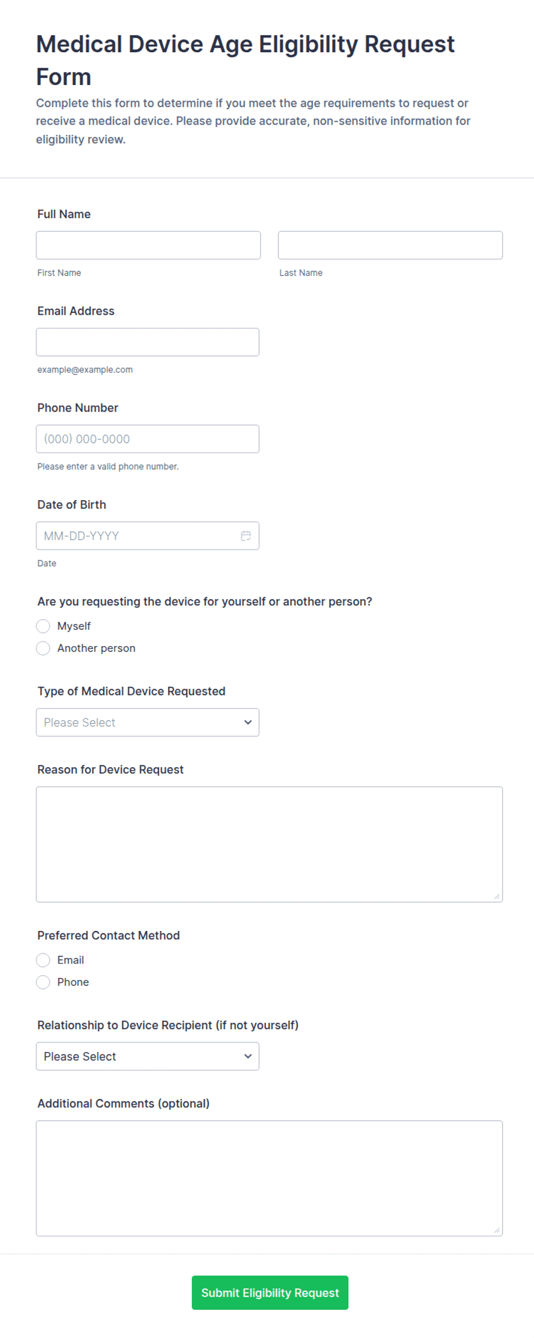Choose the Another person option
This screenshot has height=1338, width=534.
pyautogui.click(x=43, y=648)
